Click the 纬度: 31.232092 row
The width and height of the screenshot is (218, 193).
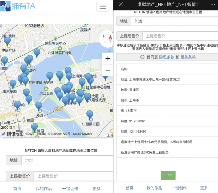point(167,121)
